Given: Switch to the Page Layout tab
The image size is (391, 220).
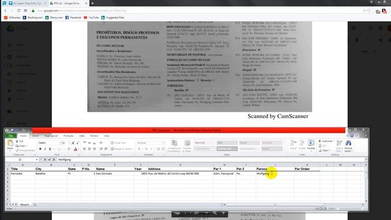Looking at the screenshot, I should tap(51, 136).
